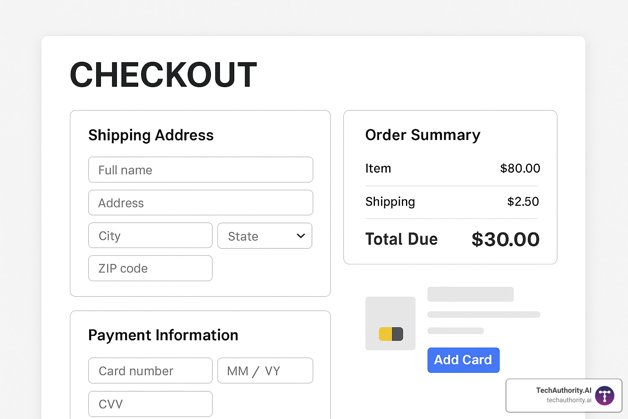Click the Card number field
Screen dimensions: 628x419
pos(150,370)
